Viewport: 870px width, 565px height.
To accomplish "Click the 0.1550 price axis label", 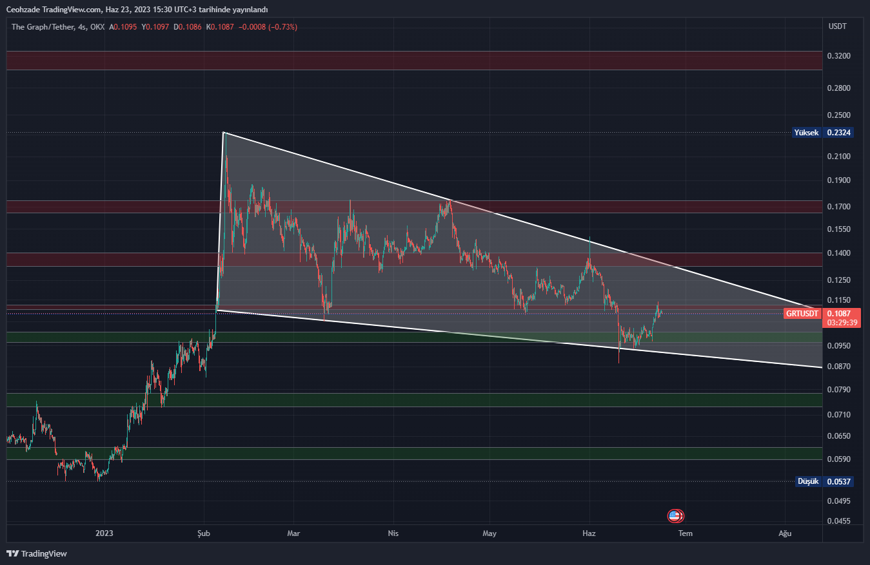I will [x=838, y=229].
